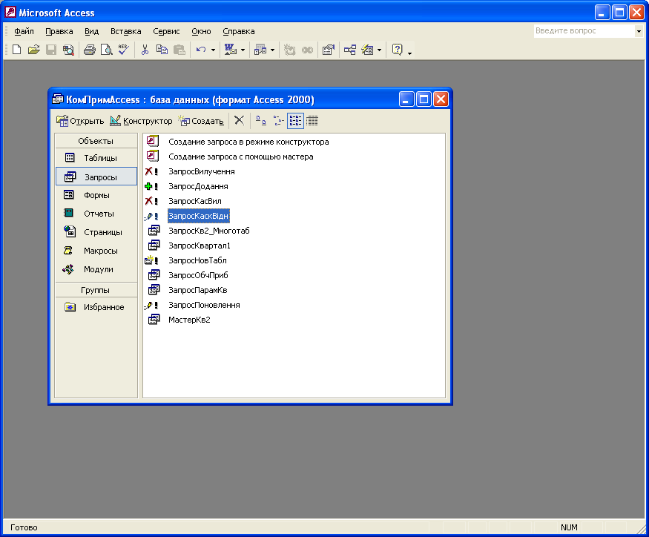Screen dimensions: 649x537
Task: Click the Paste clipboard icon
Action: tap(179, 50)
